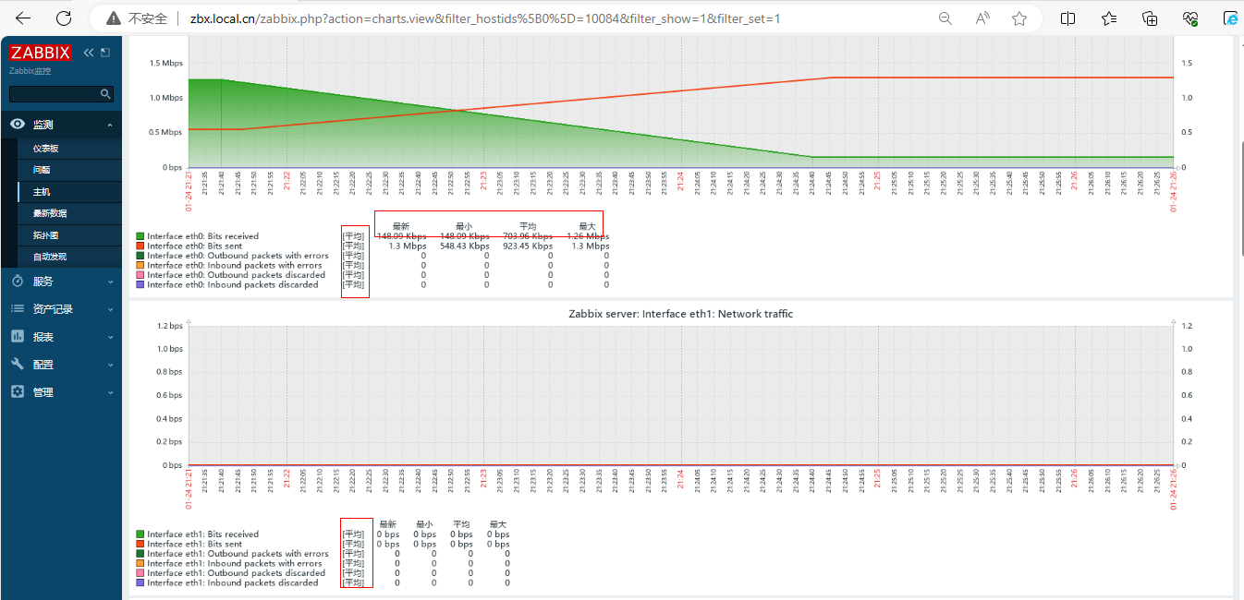Click the green Bits received eth0 swatch
Viewport: 1244px width, 600px height.
point(140,236)
